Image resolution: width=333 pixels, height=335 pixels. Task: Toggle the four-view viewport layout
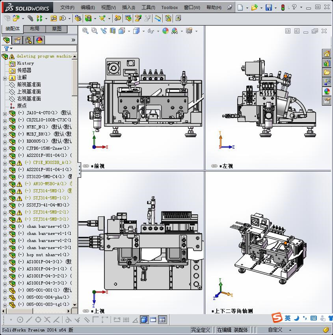pos(162,320)
